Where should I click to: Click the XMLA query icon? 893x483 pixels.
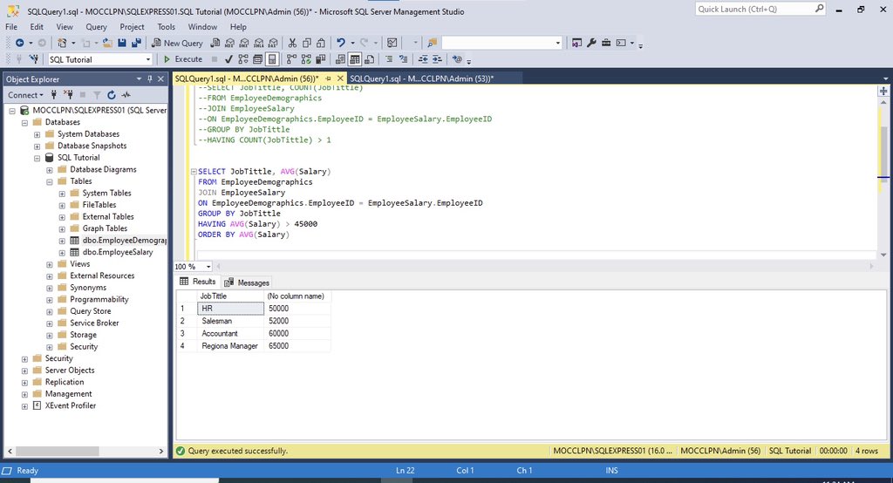259,43
